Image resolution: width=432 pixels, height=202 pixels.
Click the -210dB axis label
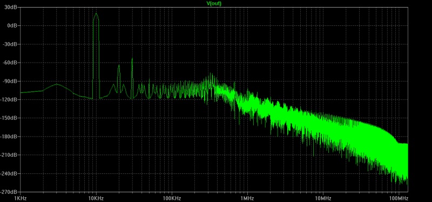tap(9, 155)
